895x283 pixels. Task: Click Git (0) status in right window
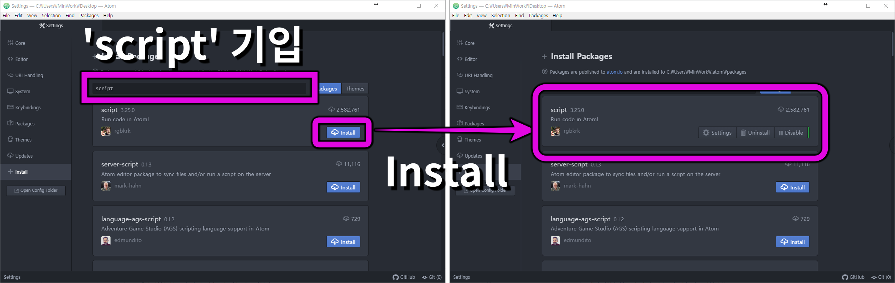pyautogui.click(x=881, y=277)
